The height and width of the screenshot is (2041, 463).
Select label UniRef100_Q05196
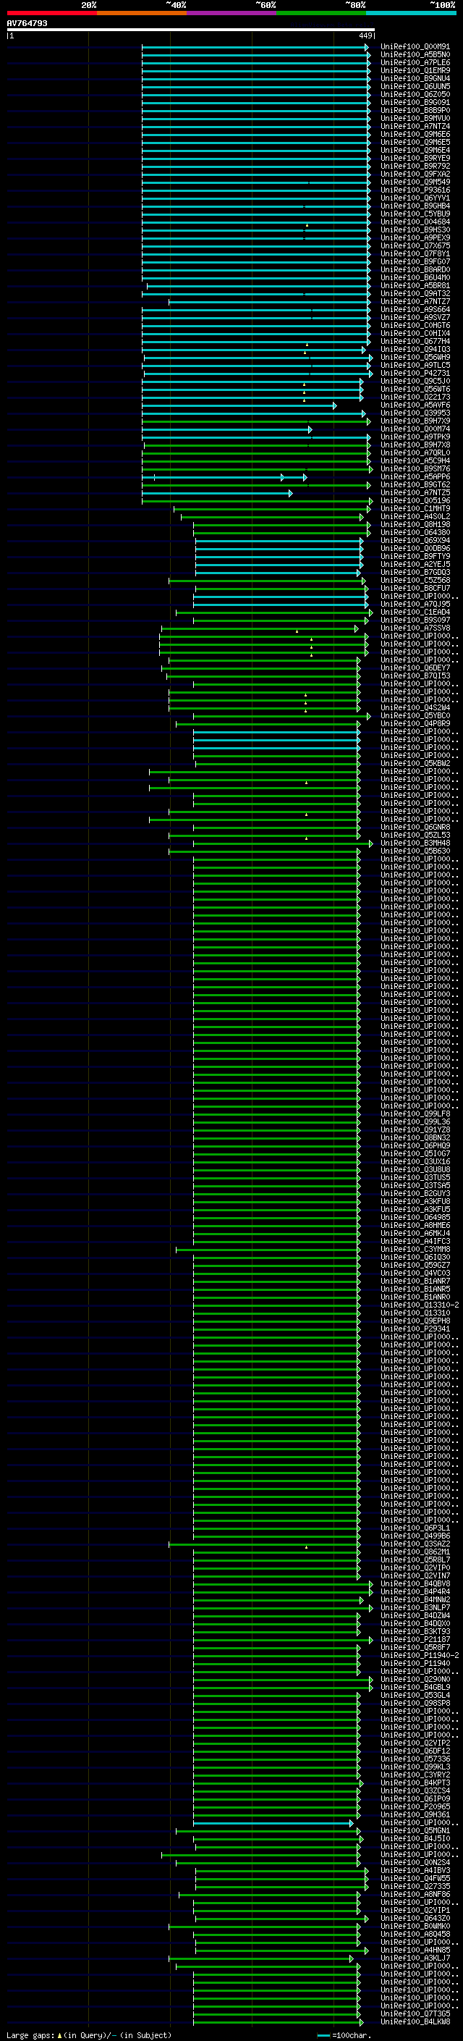pyautogui.click(x=415, y=501)
